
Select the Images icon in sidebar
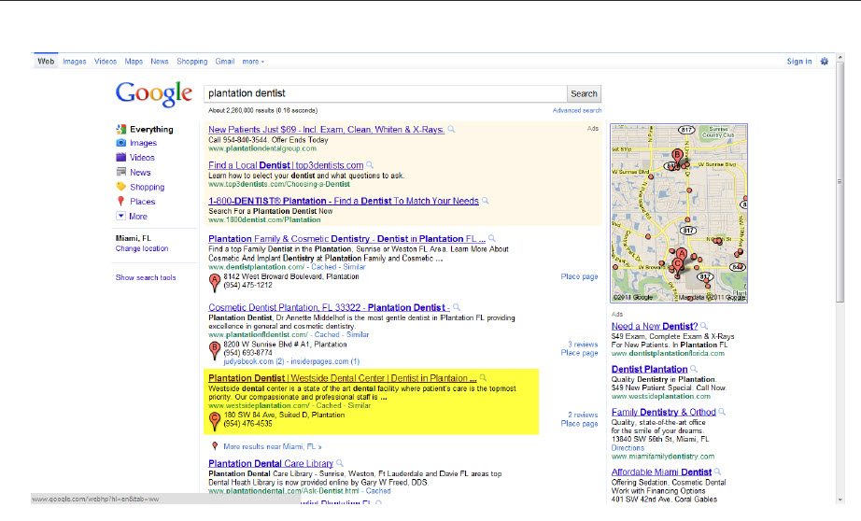(x=121, y=143)
